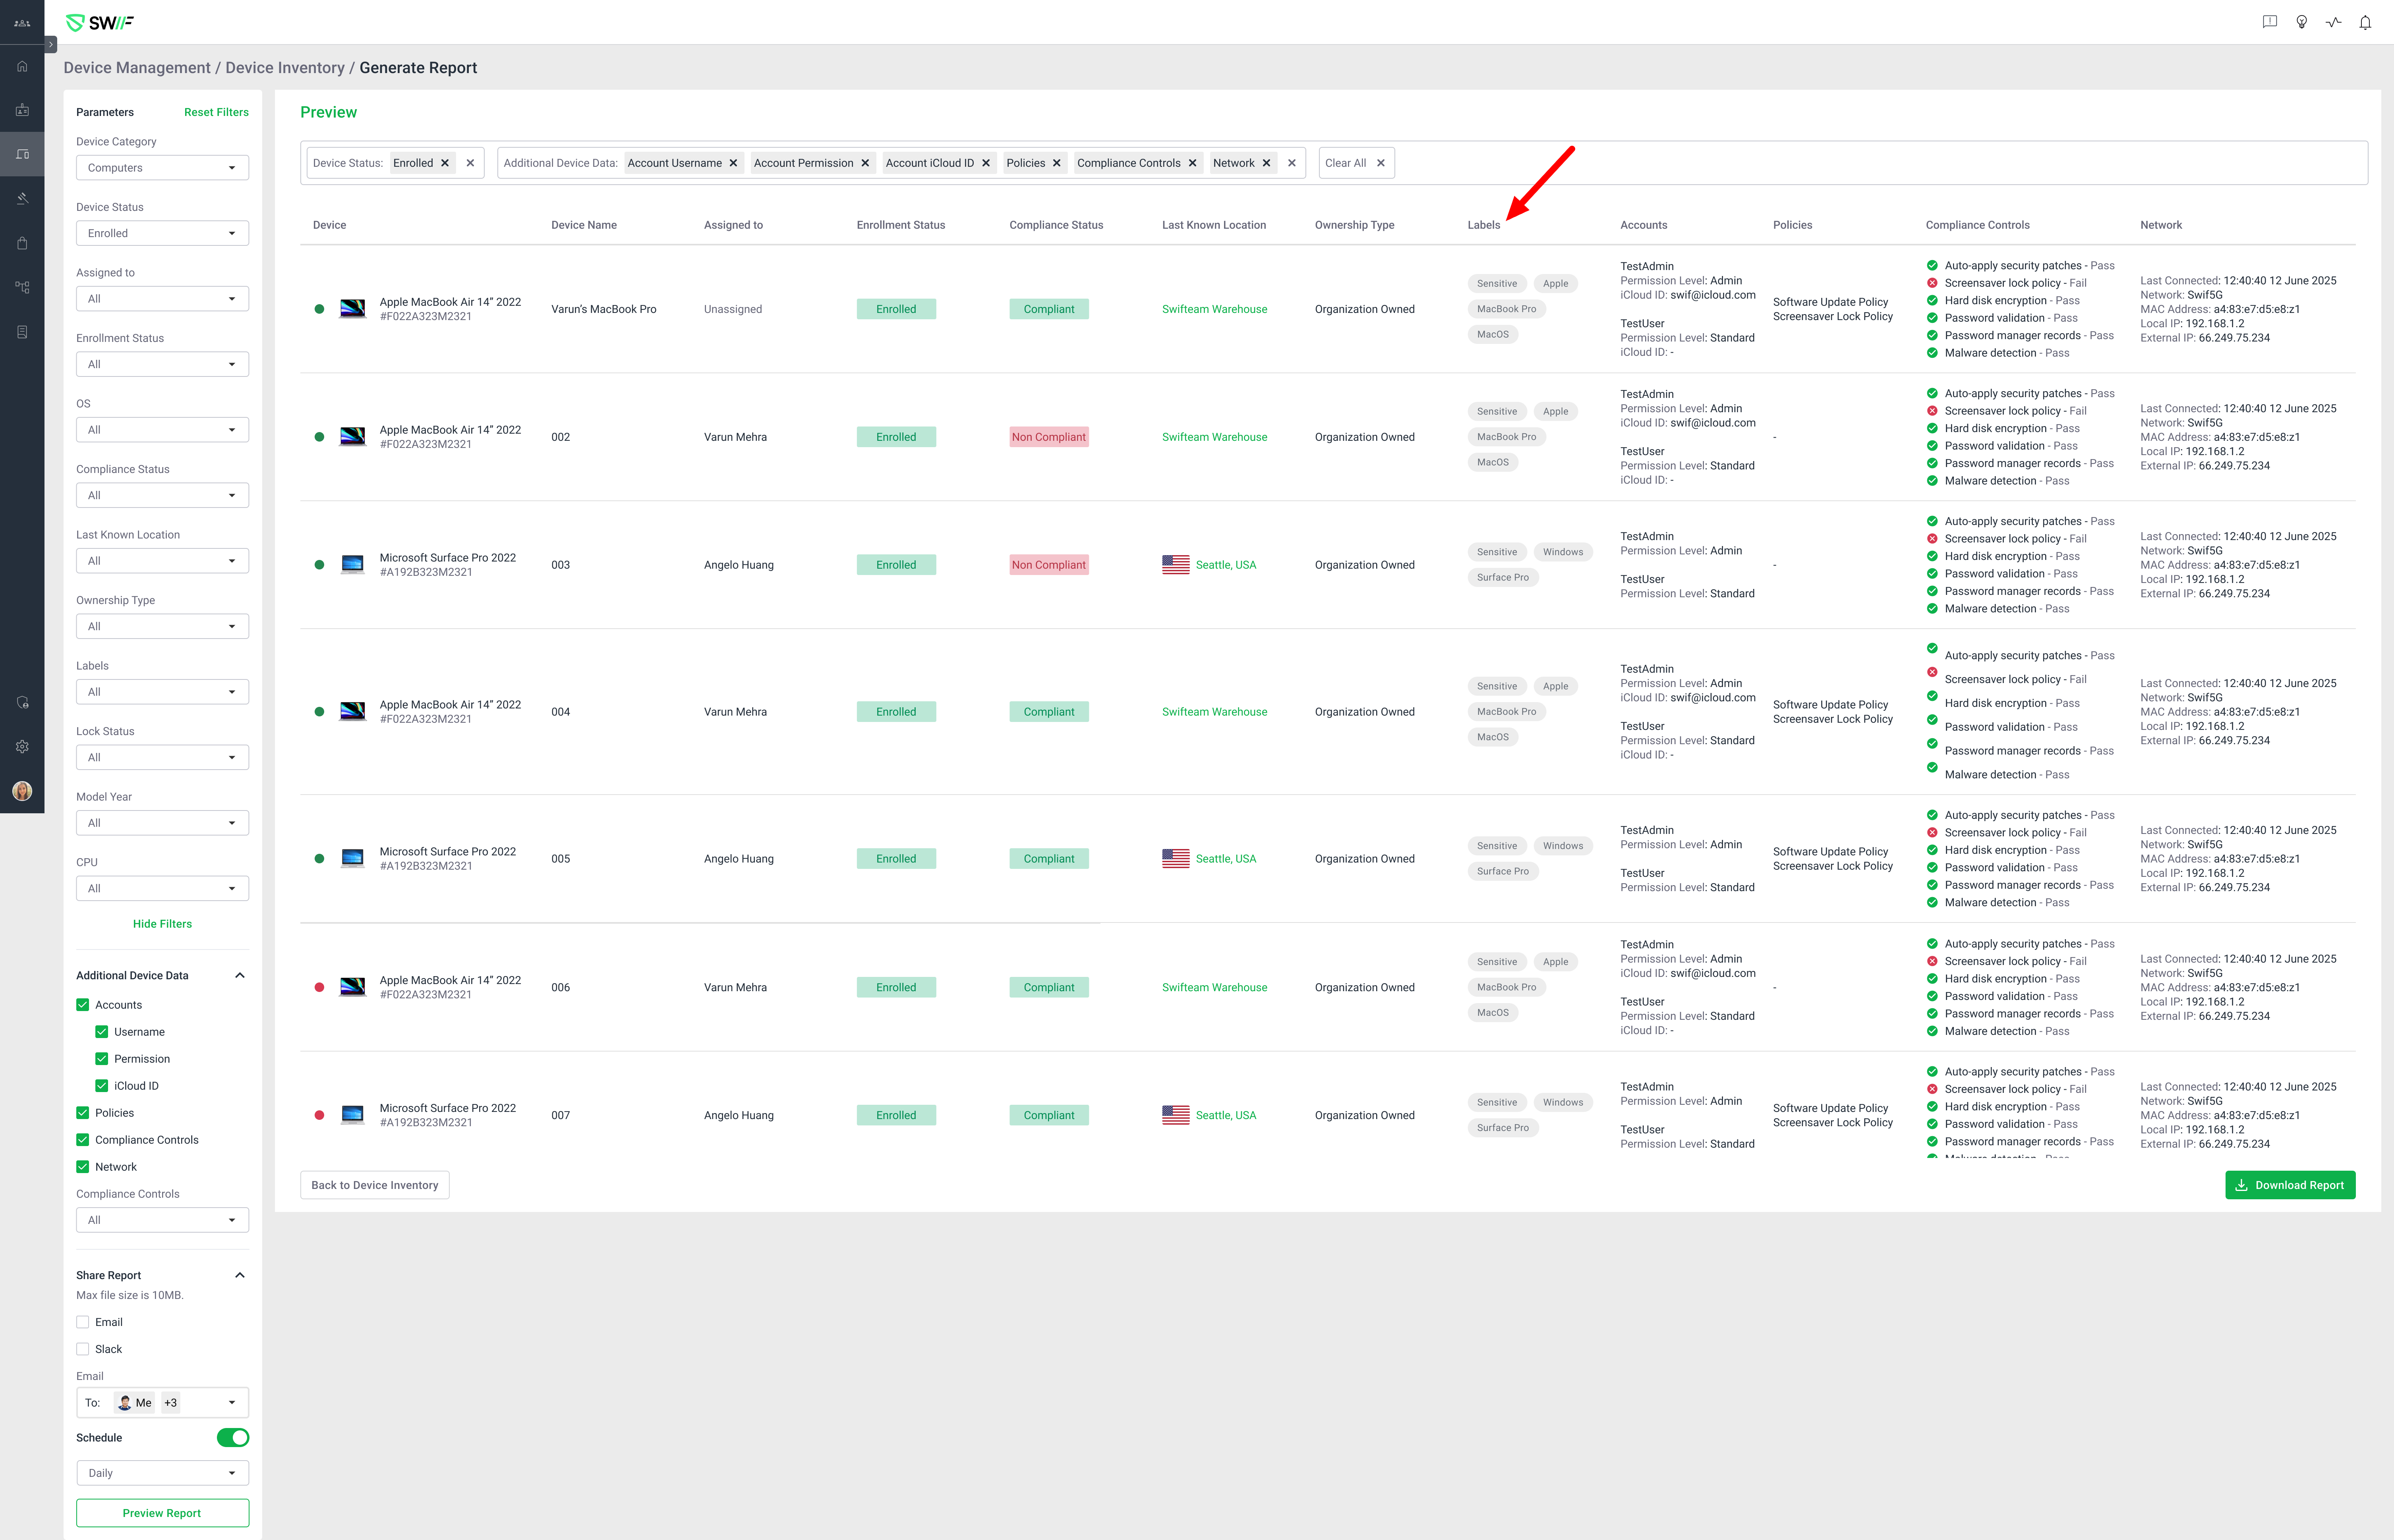
Task: Remove the Compliance Controls filter chip
Action: (1193, 163)
